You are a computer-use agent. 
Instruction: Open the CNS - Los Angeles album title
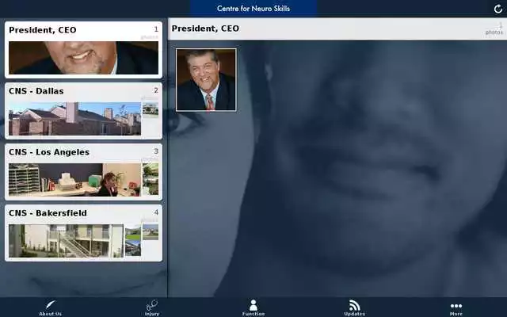[x=49, y=152]
